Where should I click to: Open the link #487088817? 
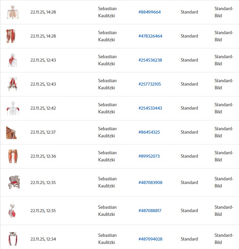click(x=150, y=211)
